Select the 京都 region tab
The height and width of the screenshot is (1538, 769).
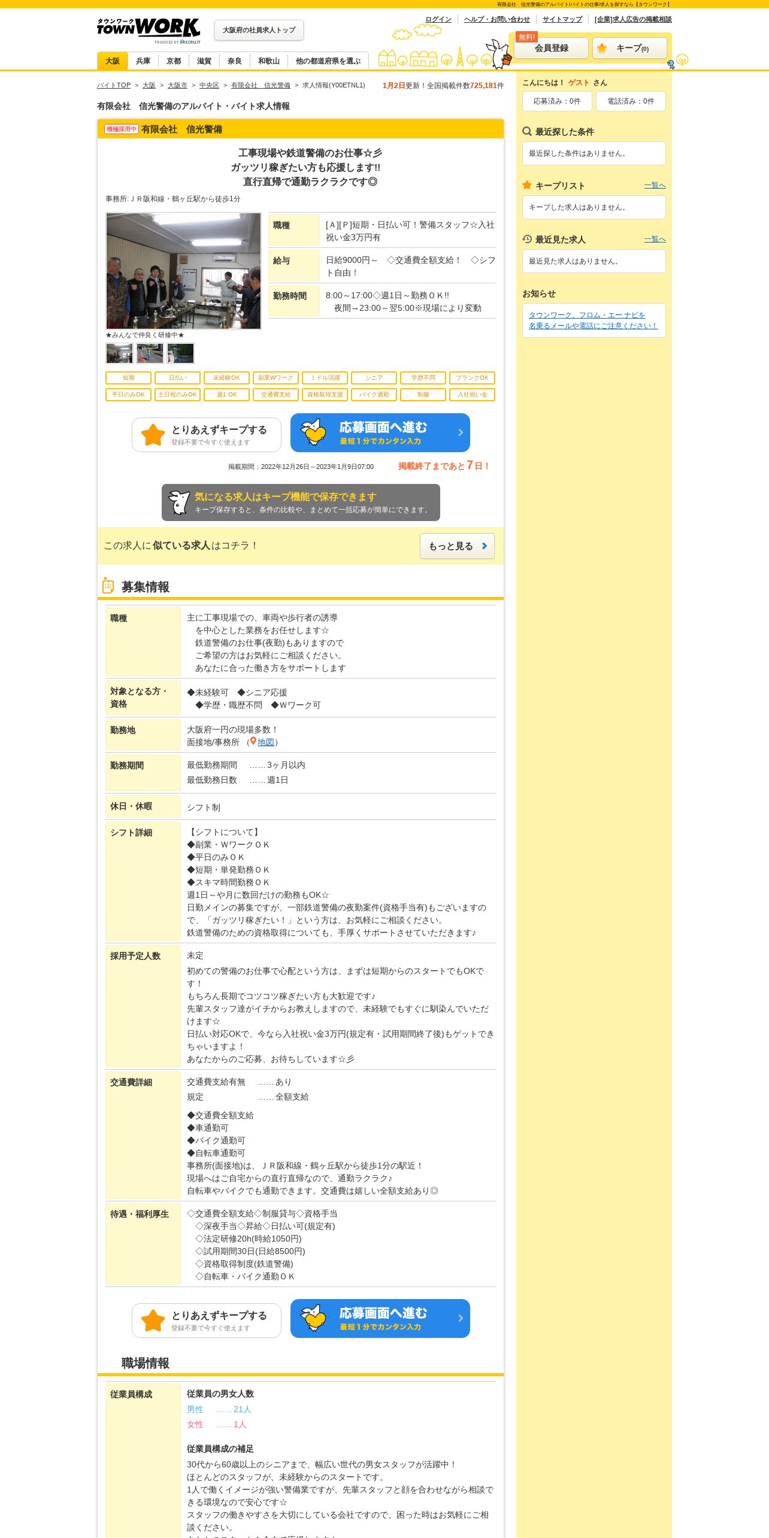point(174,61)
